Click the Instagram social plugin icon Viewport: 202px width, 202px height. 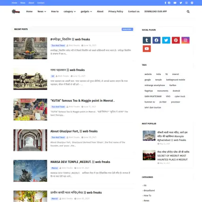pos(185,40)
